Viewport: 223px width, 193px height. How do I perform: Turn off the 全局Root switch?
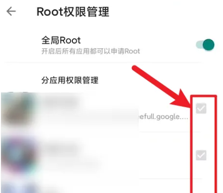click(x=205, y=45)
